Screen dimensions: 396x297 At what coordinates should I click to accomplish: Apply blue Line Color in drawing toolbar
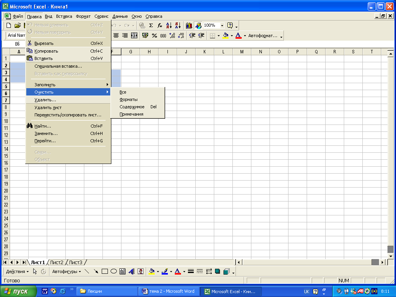[165, 271]
